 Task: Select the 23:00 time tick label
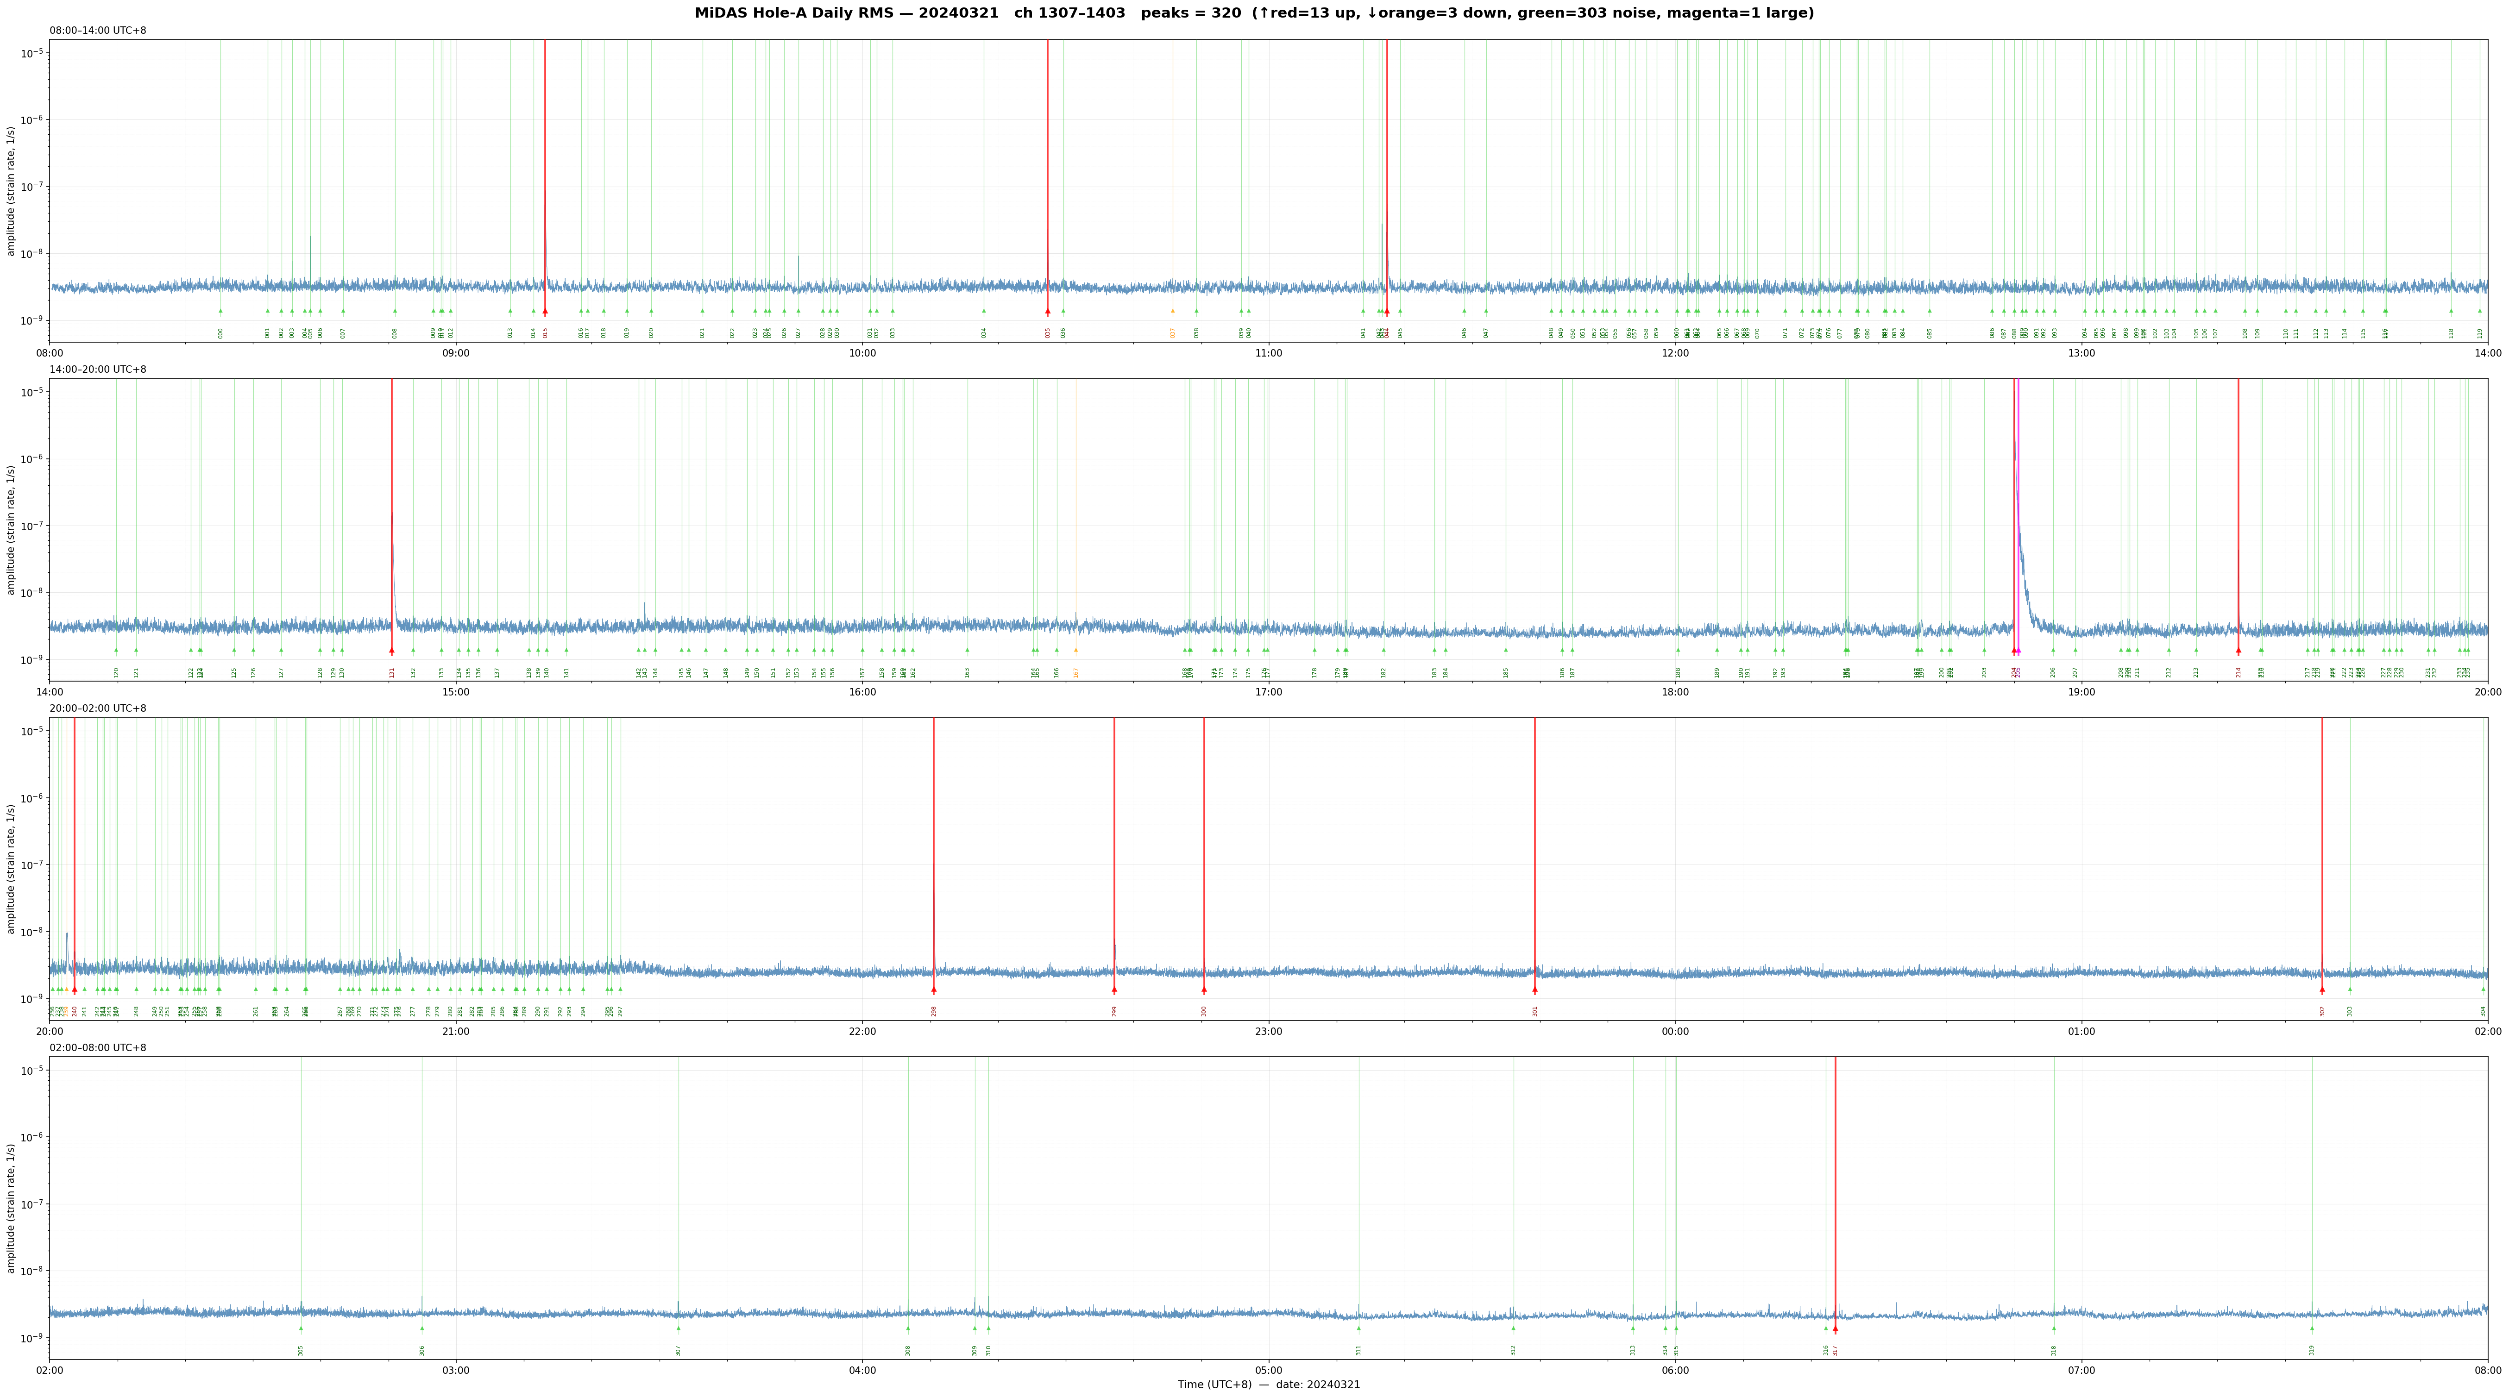(1268, 1031)
